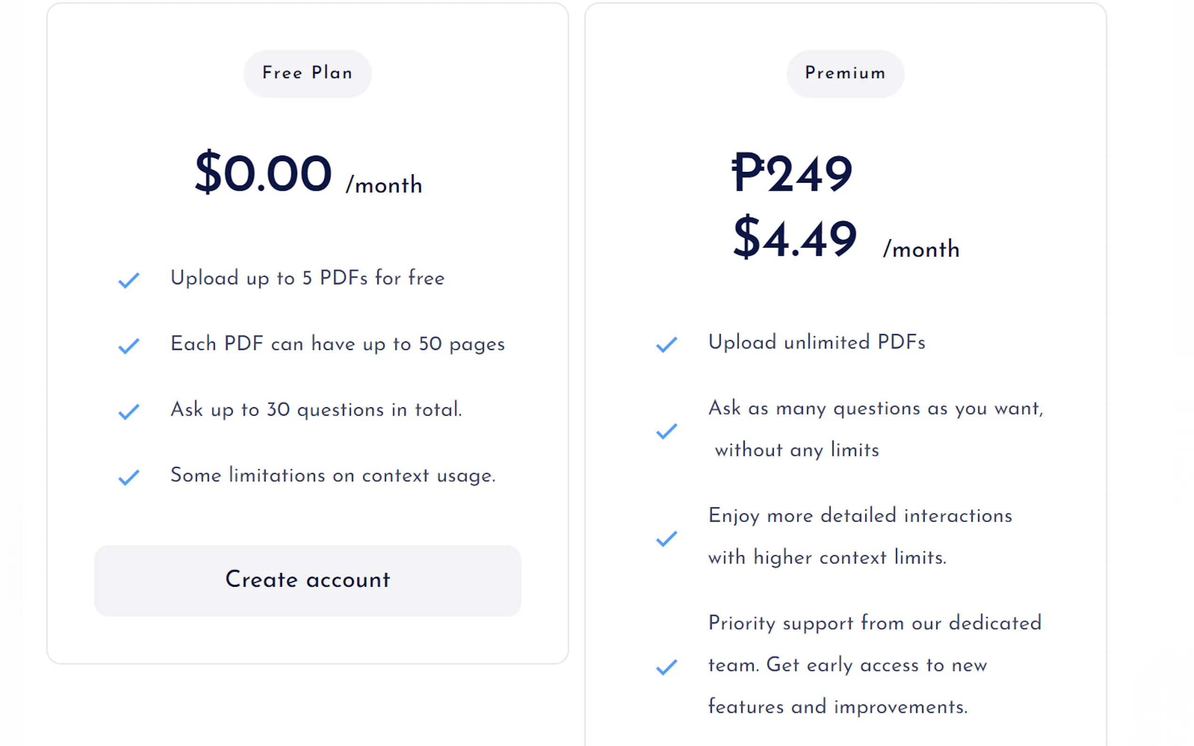Click the ₱249 premium price

[791, 173]
